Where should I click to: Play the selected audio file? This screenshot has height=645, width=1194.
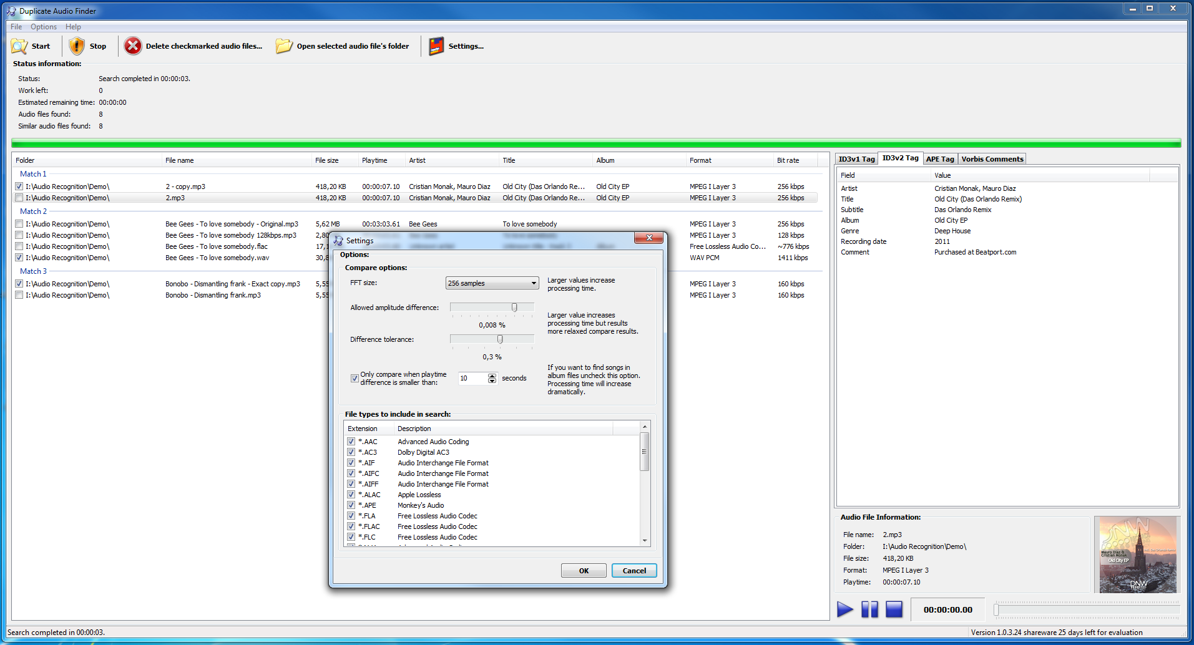(x=844, y=609)
